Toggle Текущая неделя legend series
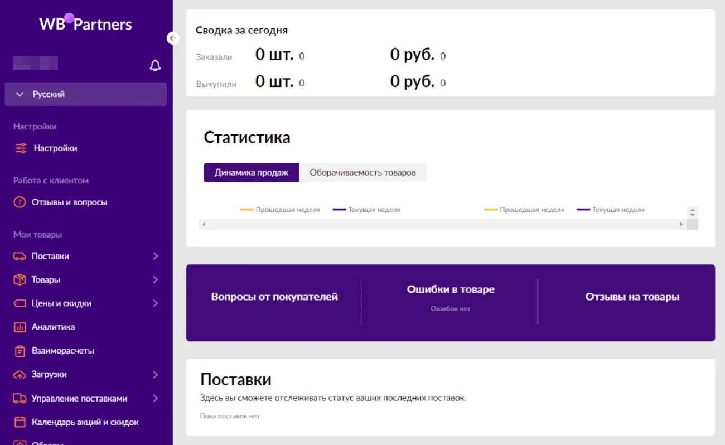725x445 pixels. (367, 210)
